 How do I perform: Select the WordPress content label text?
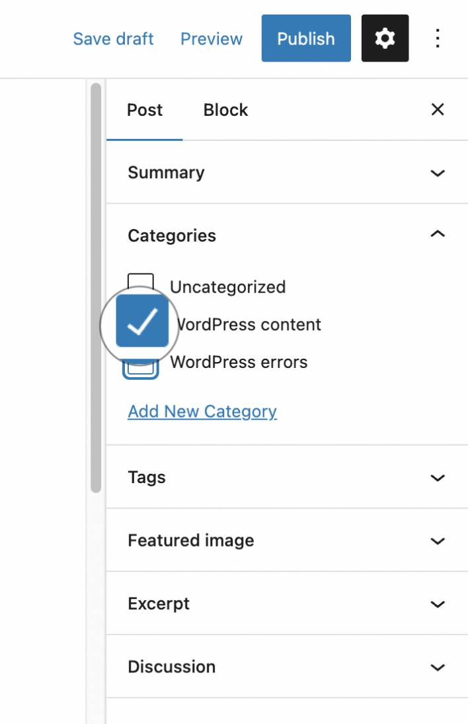pyautogui.click(x=249, y=324)
